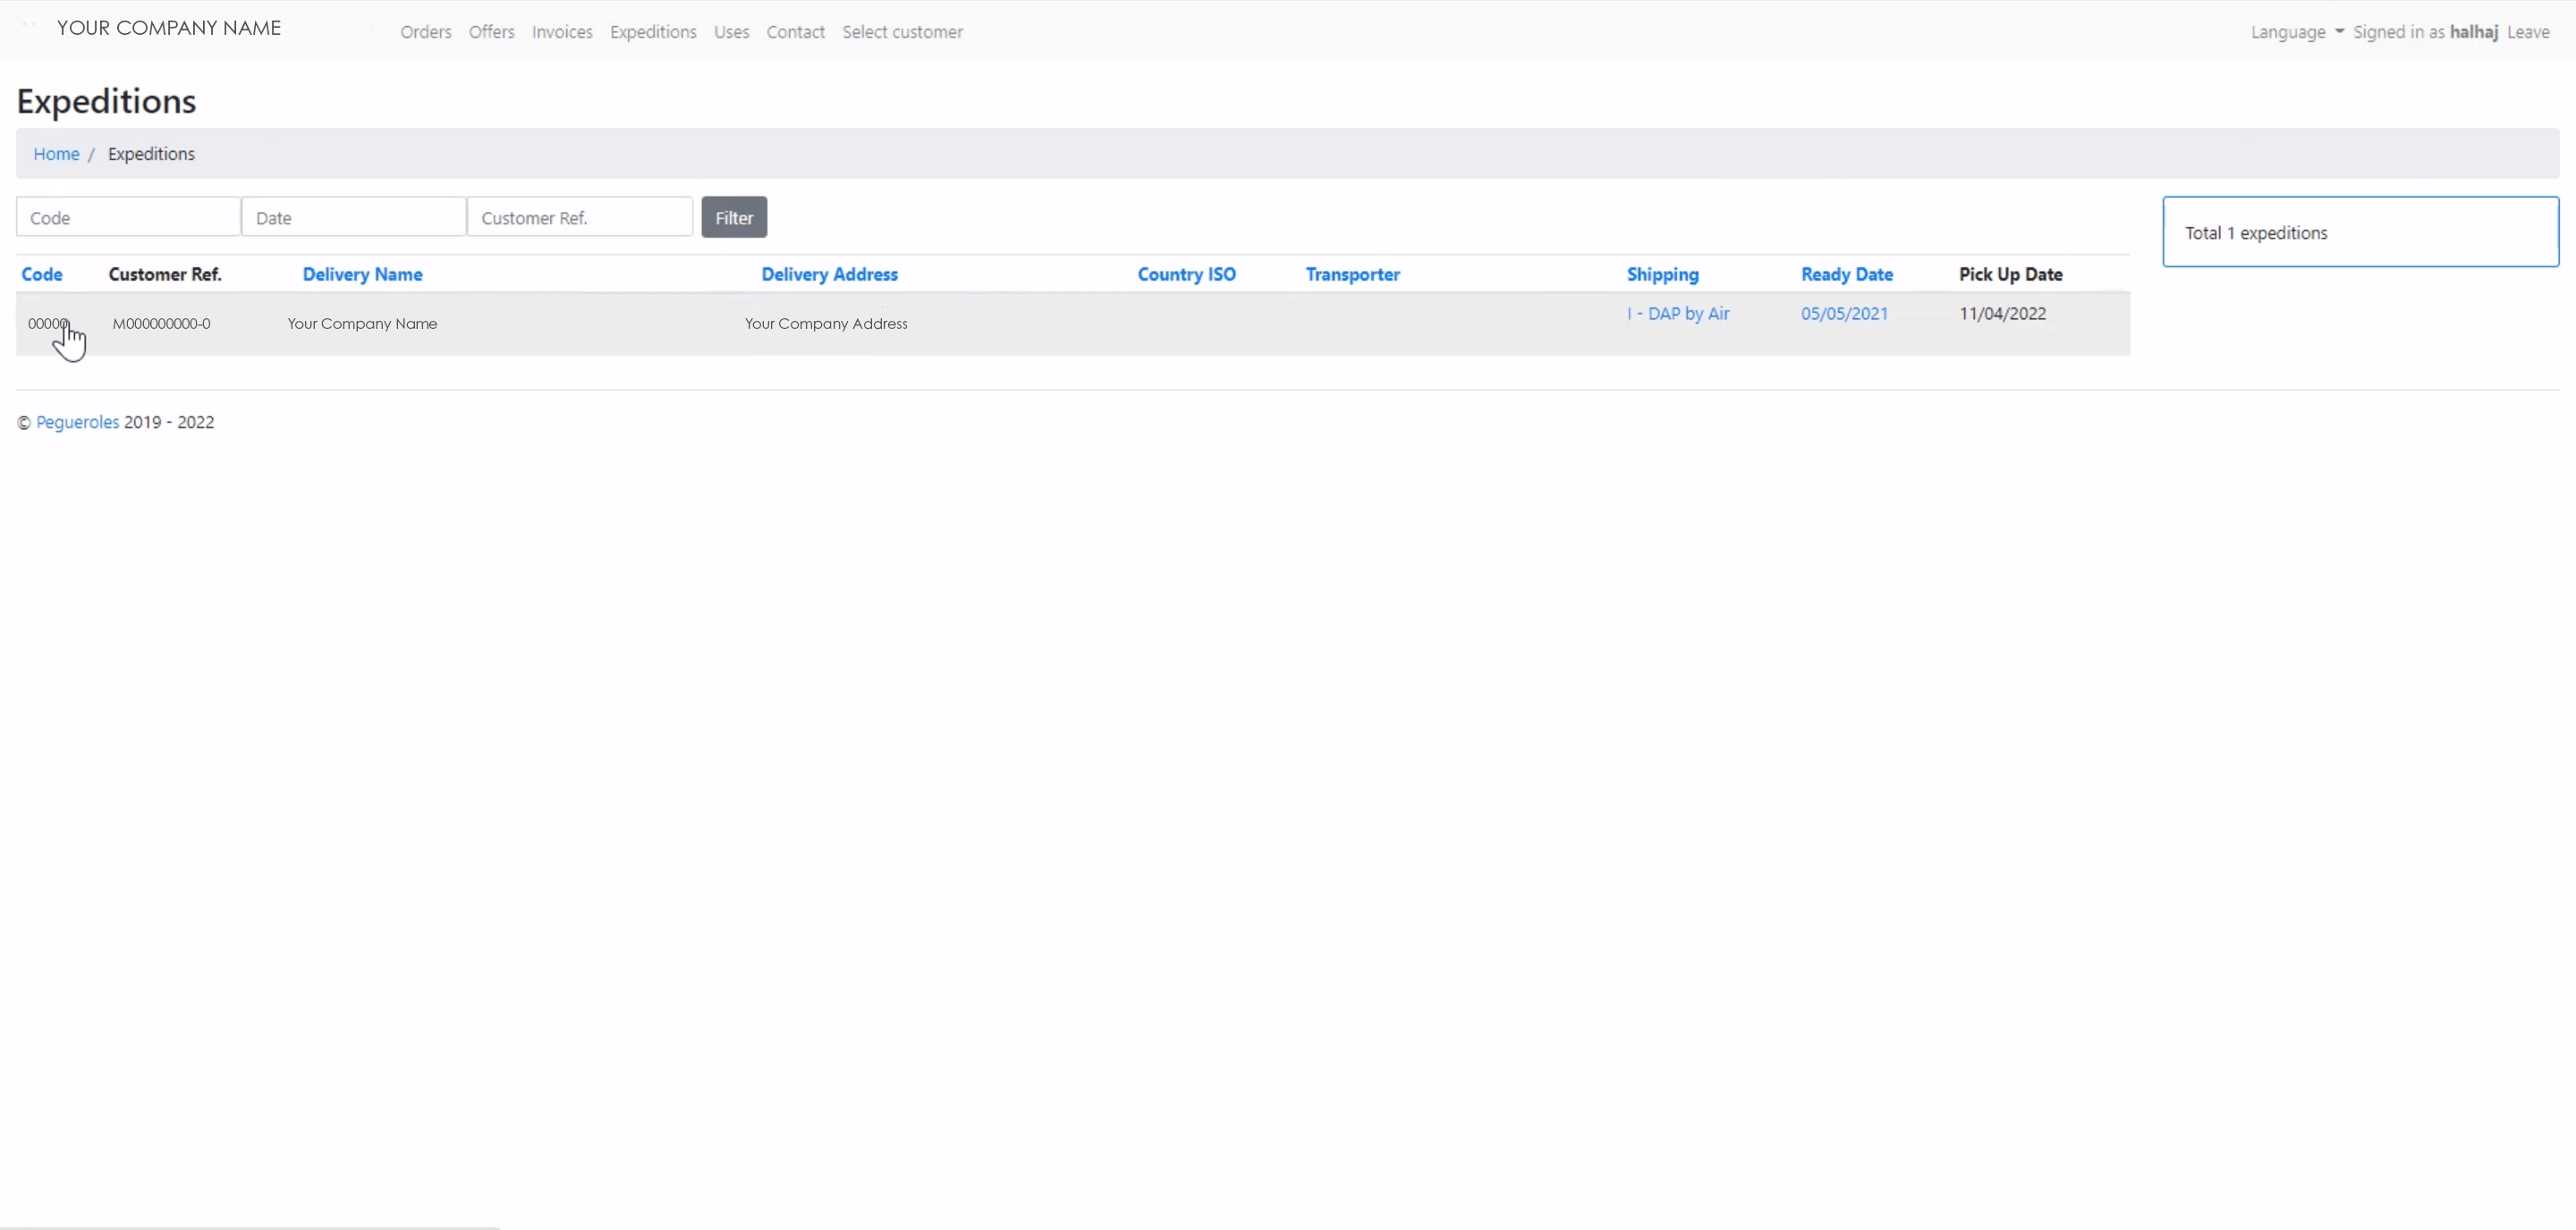Screen dimensions: 2576x1230
Task: Sort by Delivery Name header
Action: (x=362, y=274)
